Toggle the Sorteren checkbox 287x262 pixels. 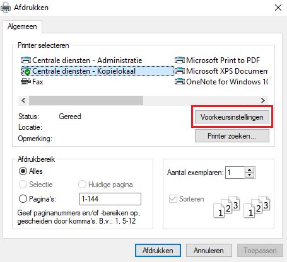point(173,198)
